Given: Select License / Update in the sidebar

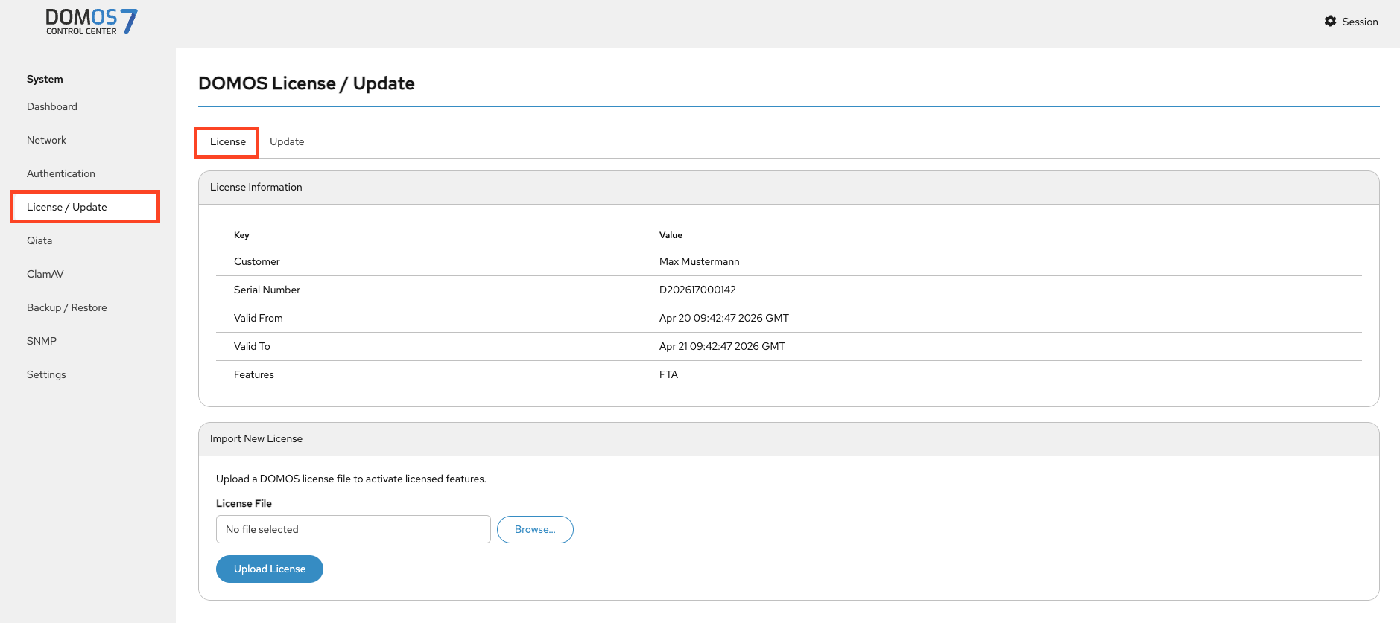Looking at the screenshot, I should (x=85, y=207).
